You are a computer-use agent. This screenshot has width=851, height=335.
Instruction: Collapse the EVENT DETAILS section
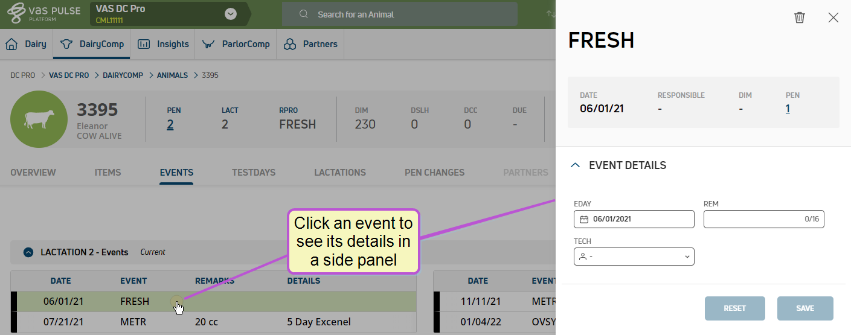coord(576,165)
